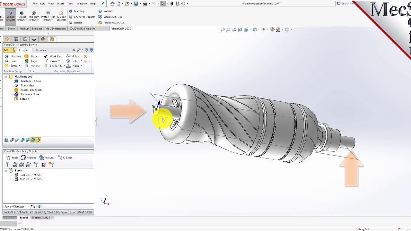Open the 4 Axis operations dropdown
The width and height of the screenshot is (411, 231).
click(x=74, y=56)
